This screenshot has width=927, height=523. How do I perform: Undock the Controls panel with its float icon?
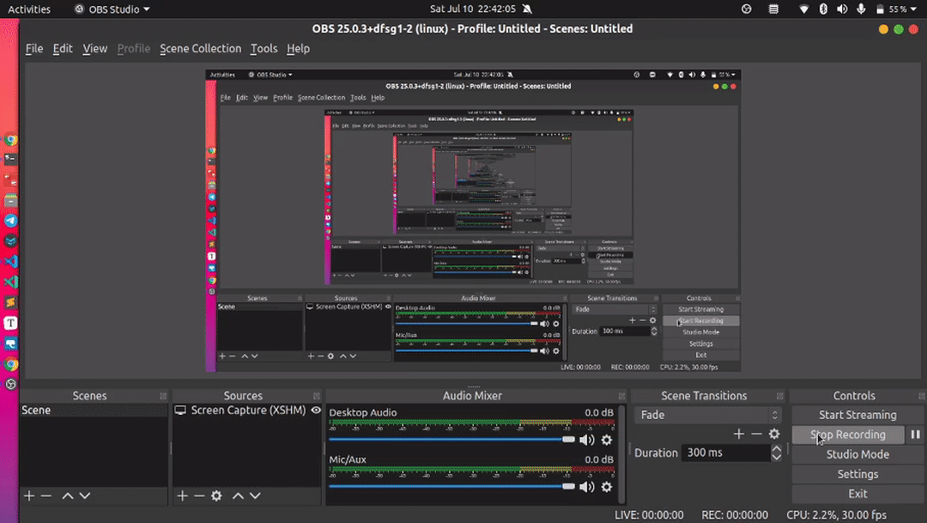[x=921, y=396]
